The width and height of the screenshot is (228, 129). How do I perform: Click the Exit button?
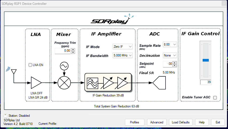coord(218,122)
